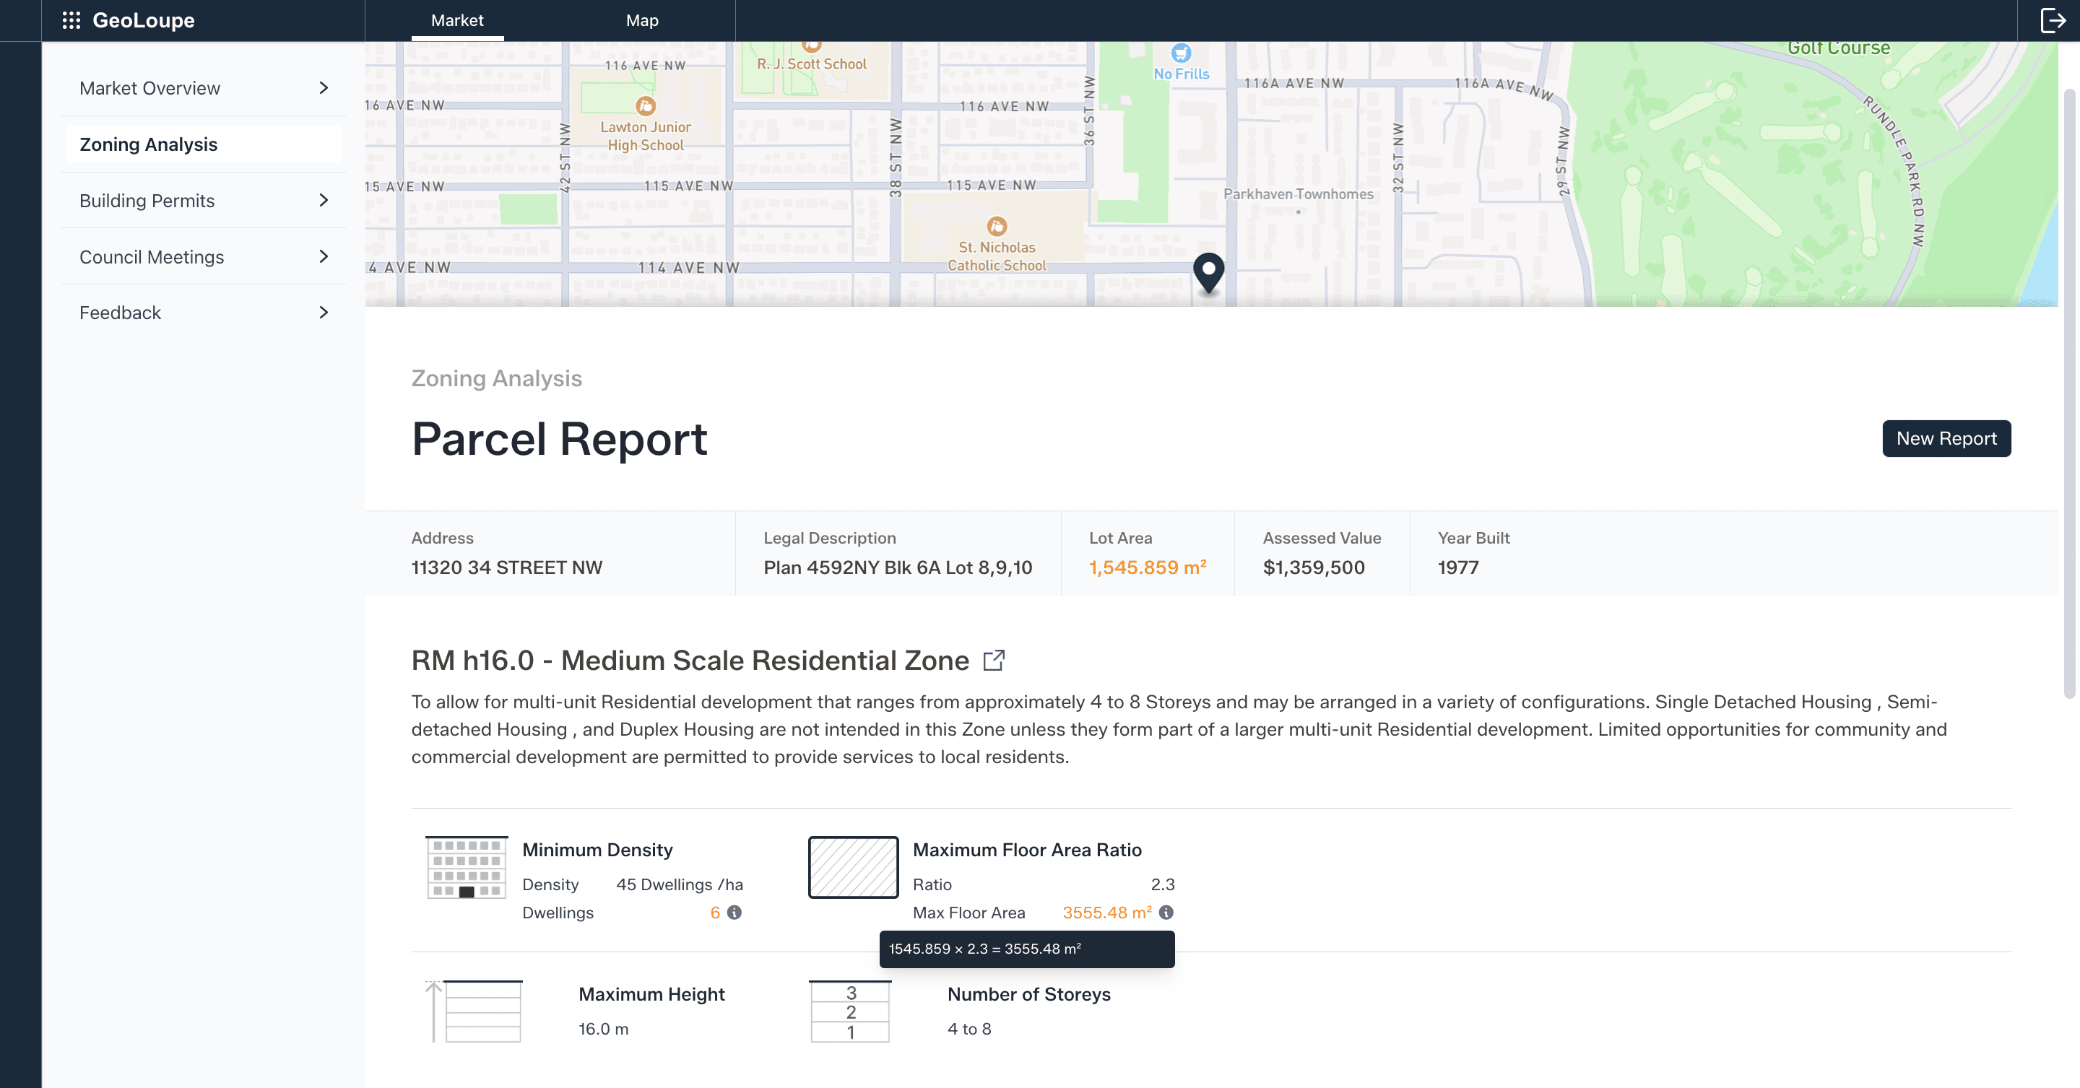Expand the Building Permits section
This screenshot has height=1088, width=2080.
(203, 200)
